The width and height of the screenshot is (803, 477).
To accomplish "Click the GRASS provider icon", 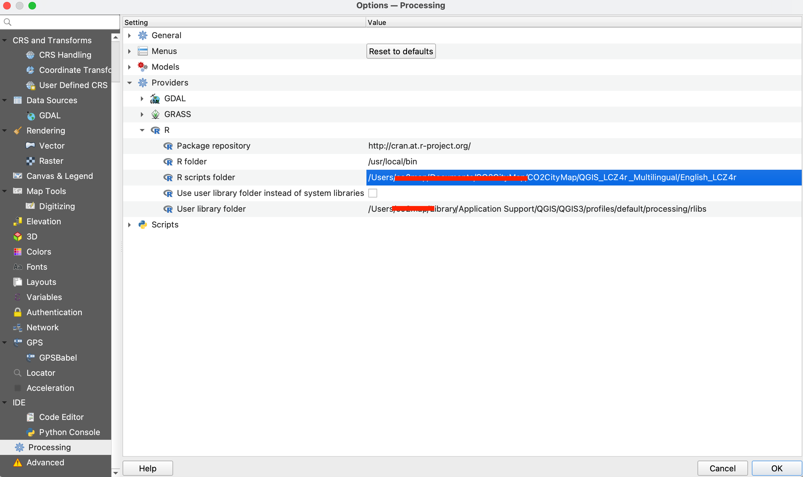I will (x=155, y=114).
